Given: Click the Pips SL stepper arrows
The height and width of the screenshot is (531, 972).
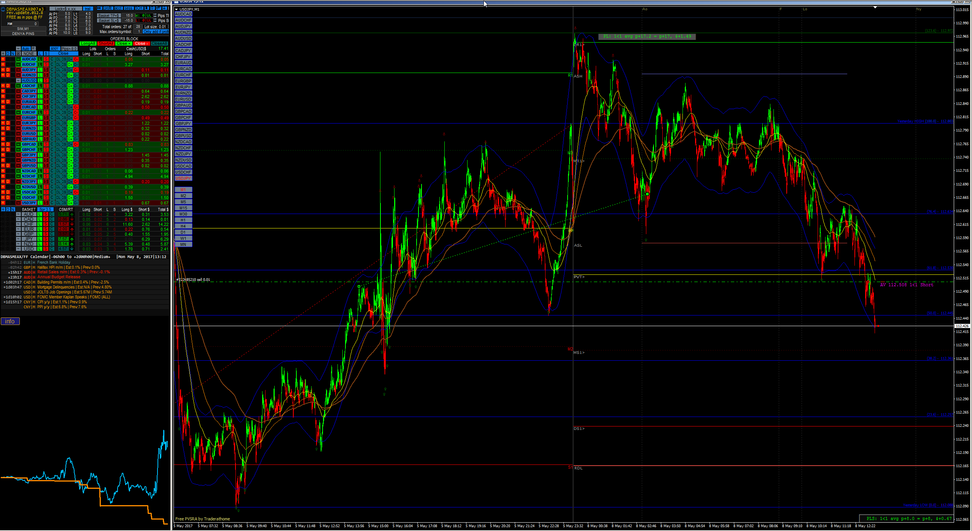Looking at the screenshot, I should (155, 21).
